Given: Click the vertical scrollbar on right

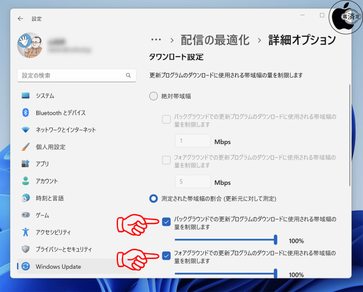Looking at the screenshot, I should pyautogui.click(x=349, y=135).
